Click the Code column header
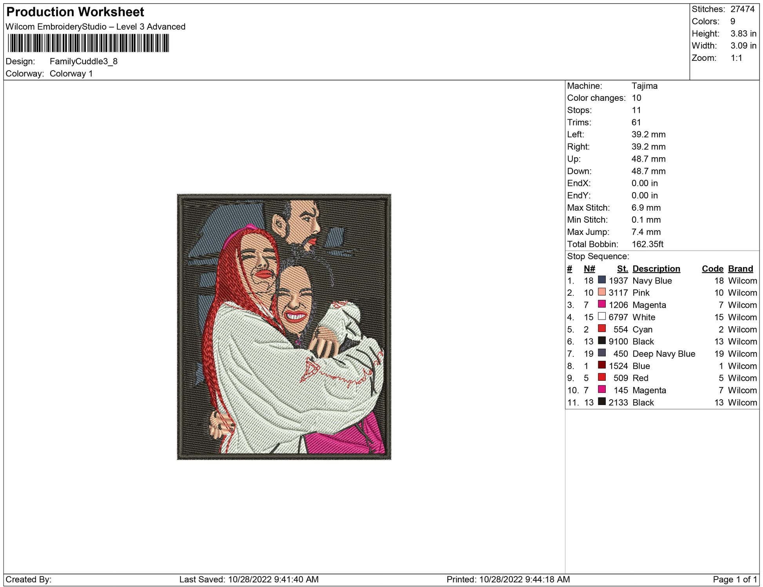This screenshot has width=763, height=587. (712, 269)
